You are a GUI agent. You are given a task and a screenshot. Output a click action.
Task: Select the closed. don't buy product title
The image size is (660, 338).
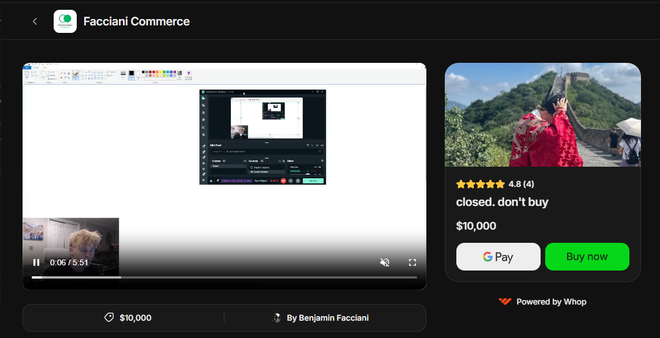click(502, 202)
